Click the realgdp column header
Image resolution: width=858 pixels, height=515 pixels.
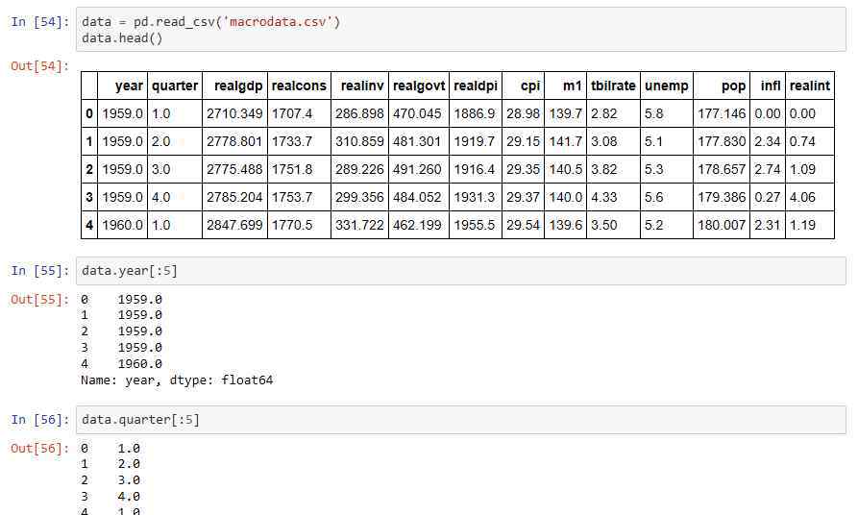[x=234, y=86]
